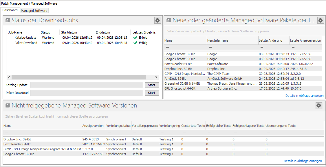326x167 pixels.
Task: Click the green success checkmark for Paket-Download
Action: 135,43
